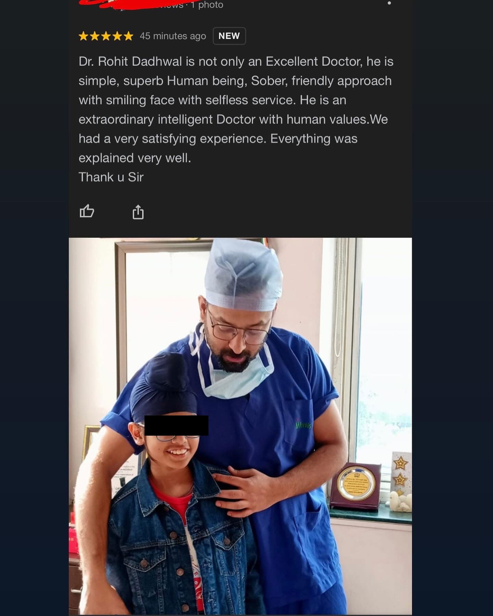Open the more options dot menu
493x616 pixels.
[389, 3]
